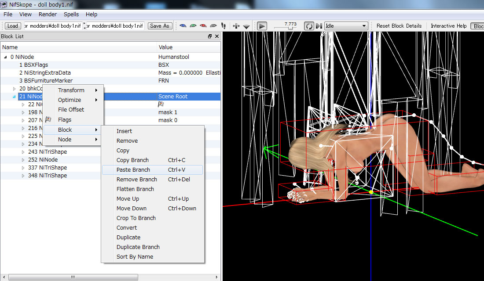Open the Spells menu
The height and width of the screenshot is (281, 484).
click(71, 14)
